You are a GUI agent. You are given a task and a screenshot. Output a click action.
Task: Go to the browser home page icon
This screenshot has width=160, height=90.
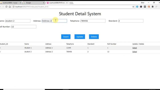point(10,7)
